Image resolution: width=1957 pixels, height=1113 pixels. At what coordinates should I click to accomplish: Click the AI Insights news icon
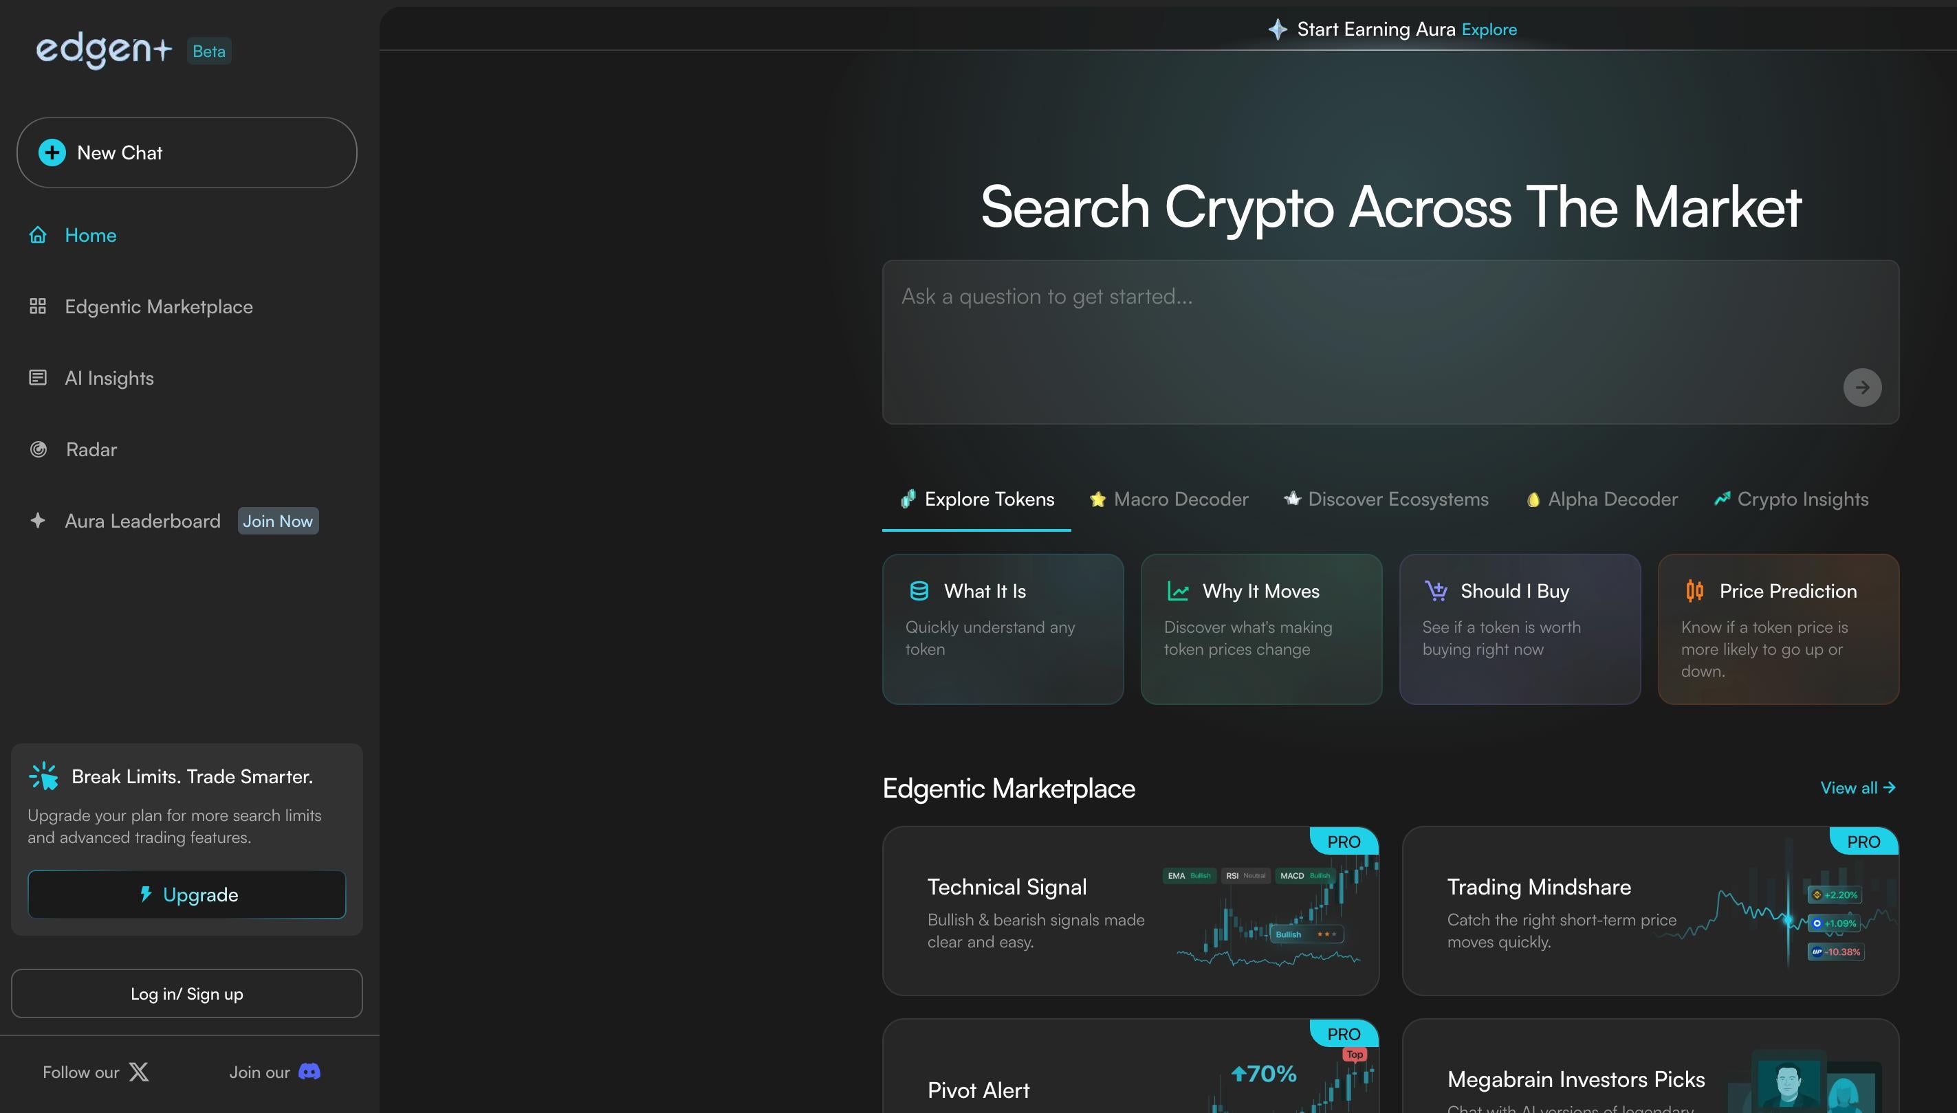pyautogui.click(x=38, y=378)
